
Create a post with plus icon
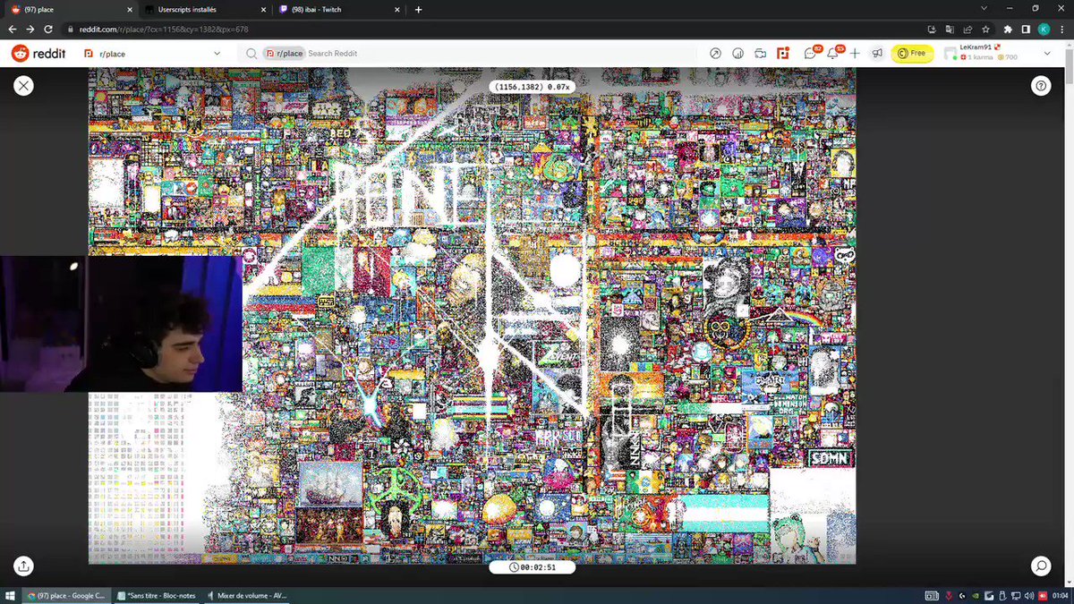(x=855, y=54)
